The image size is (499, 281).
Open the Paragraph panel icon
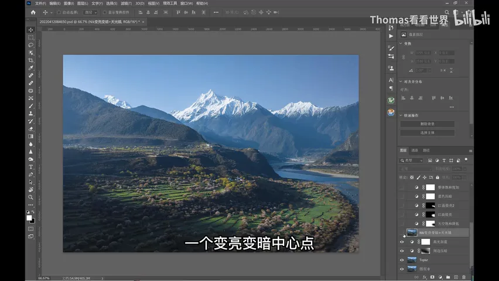tap(391, 88)
